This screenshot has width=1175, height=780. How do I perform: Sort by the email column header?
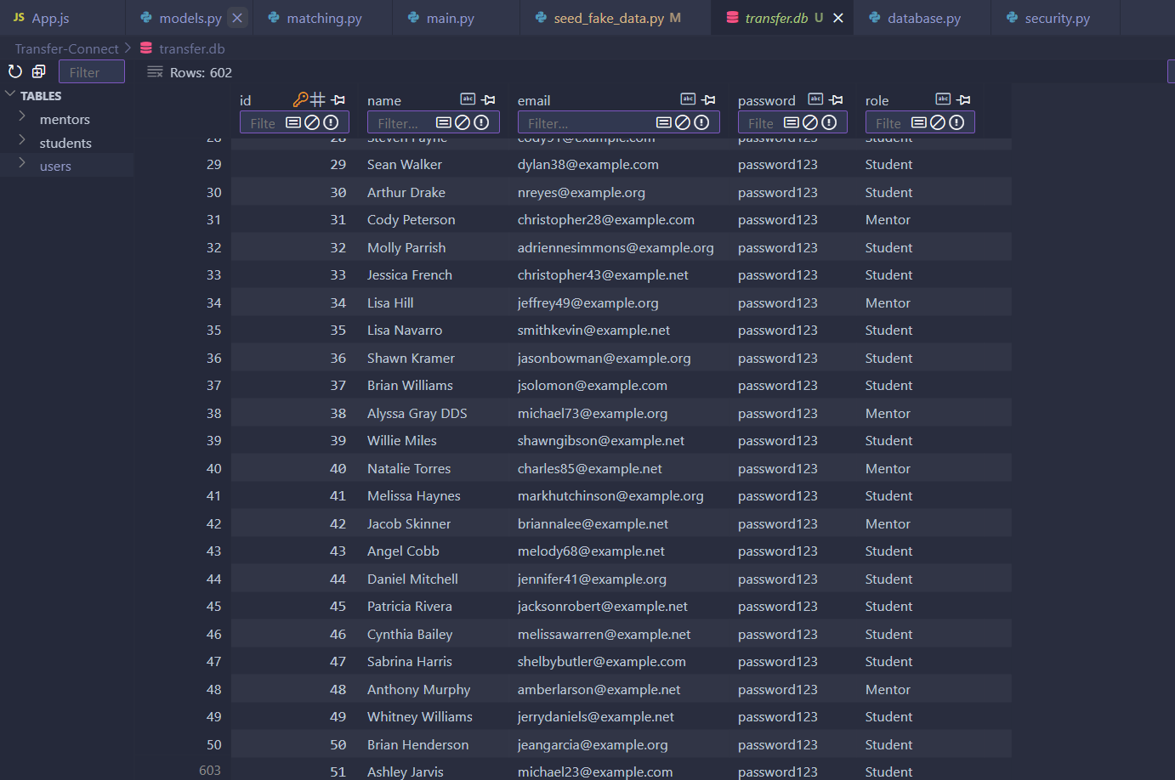[534, 100]
